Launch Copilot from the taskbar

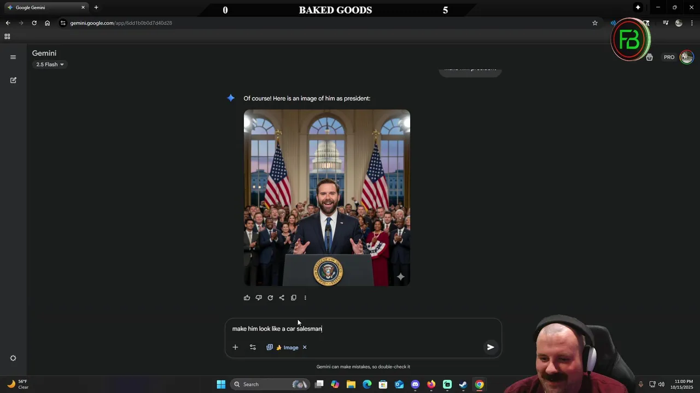[335, 384]
